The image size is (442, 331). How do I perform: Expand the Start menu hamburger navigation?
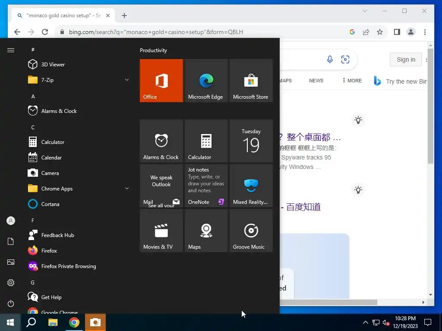point(11,50)
